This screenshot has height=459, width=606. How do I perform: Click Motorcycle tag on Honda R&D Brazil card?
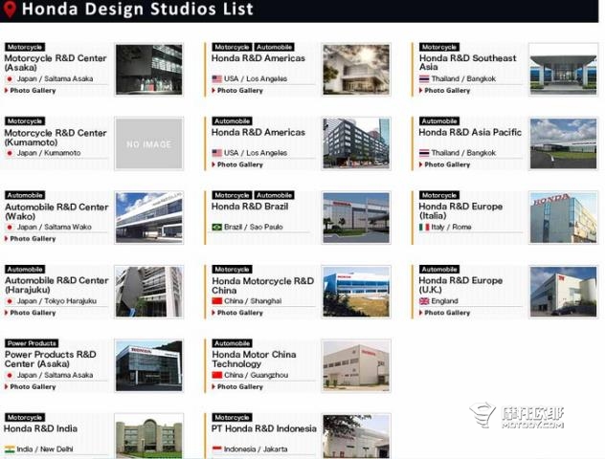coord(232,195)
